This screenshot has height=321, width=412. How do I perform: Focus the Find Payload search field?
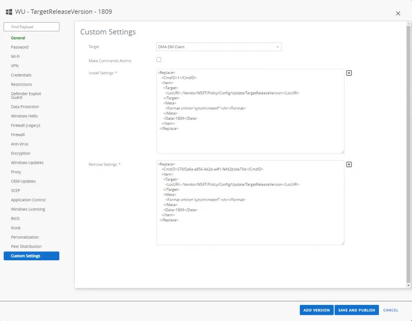point(31,27)
